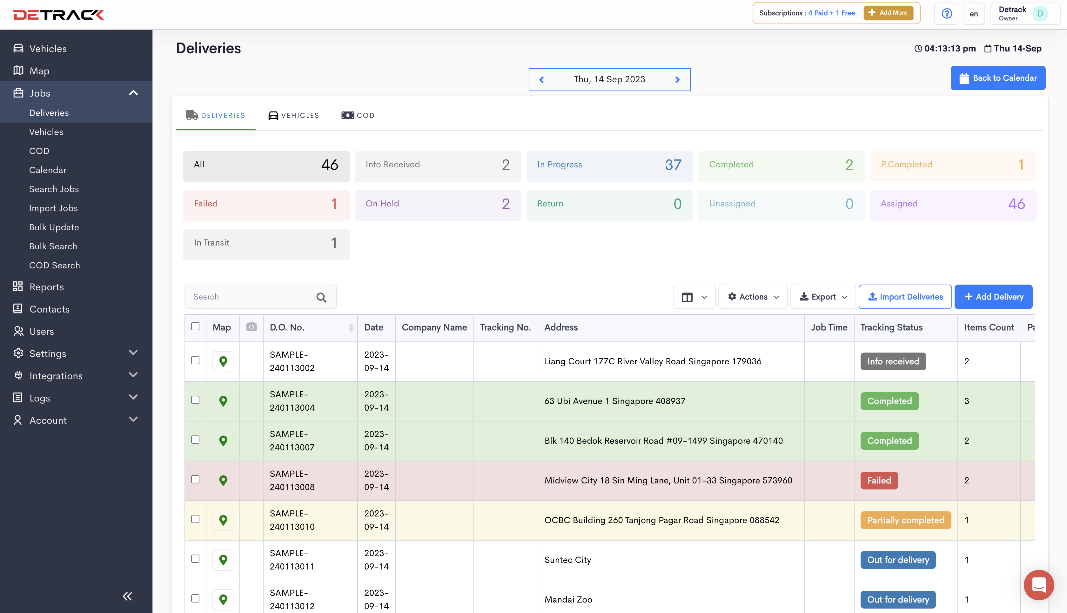Screen dimensions: 1067x613
Task: Switch to the COD tab
Action: (358, 115)
